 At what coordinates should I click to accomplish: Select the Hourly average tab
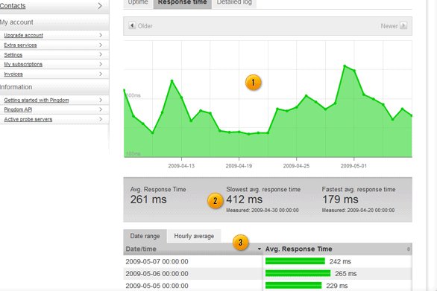point(194,236)
